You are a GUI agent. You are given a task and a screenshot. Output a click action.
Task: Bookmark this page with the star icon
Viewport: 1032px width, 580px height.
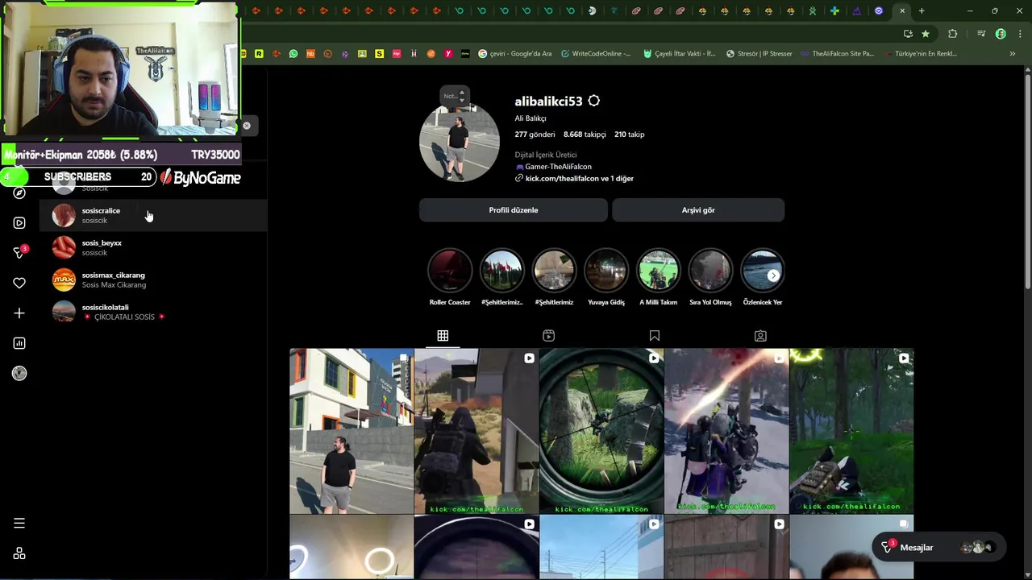click(x=926, y=34)
